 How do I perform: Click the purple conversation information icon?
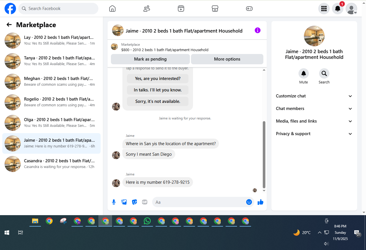pyautogui.click(x=258, y=30)
